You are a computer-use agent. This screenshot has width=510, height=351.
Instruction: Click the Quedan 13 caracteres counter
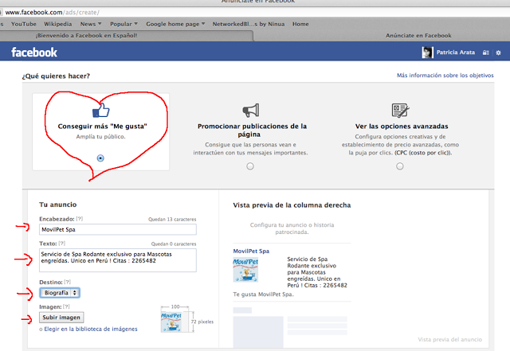[x=172, y=220]
